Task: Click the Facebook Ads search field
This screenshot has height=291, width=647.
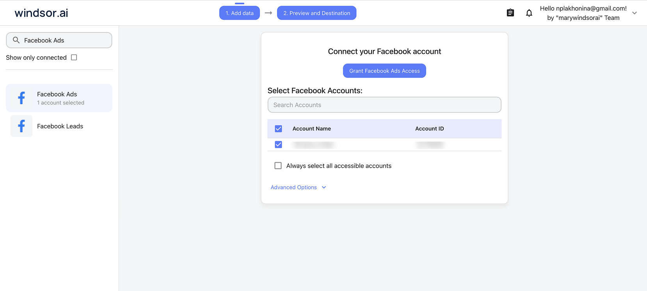Action: (x=59, y=40)
